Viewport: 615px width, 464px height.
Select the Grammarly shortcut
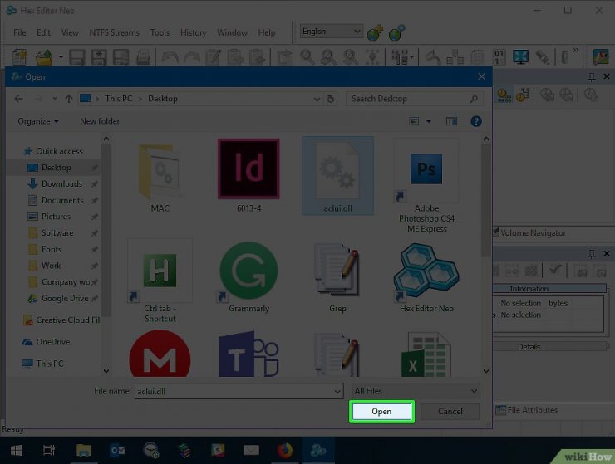click(248, 276)
